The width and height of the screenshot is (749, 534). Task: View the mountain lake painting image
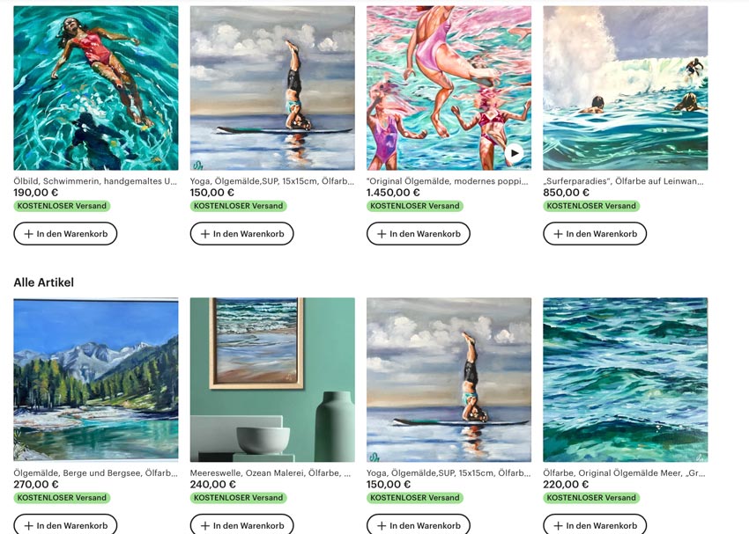(95, 379)
